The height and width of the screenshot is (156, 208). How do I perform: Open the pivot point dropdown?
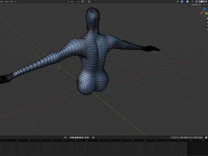coord(79,2)
